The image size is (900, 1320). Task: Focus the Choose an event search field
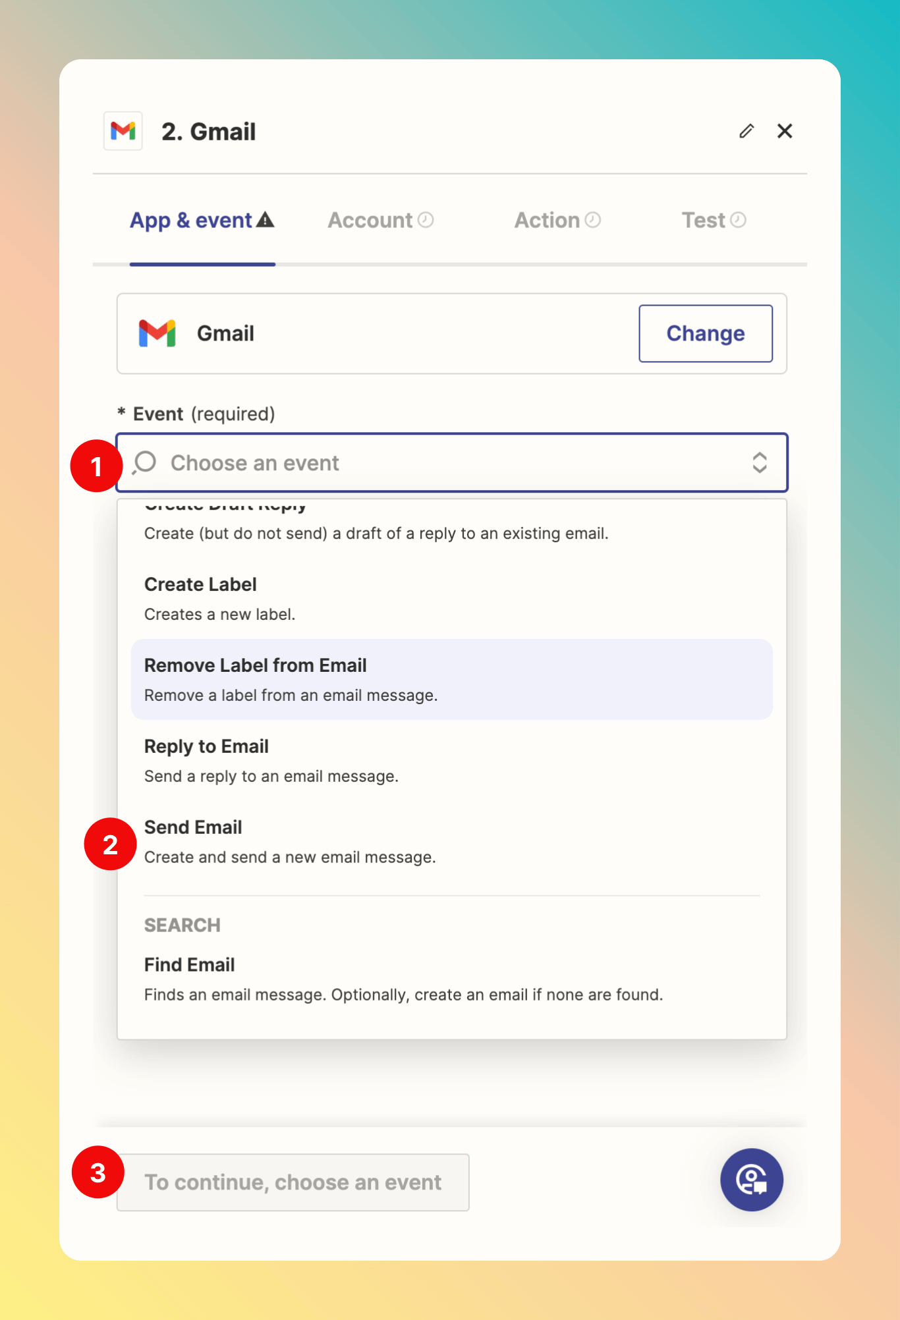452,462
